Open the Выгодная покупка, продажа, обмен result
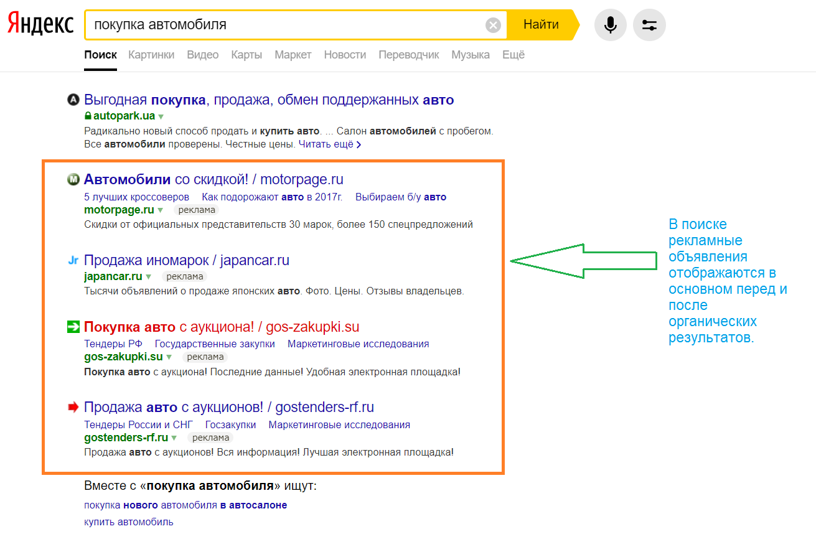 [269, 100]
